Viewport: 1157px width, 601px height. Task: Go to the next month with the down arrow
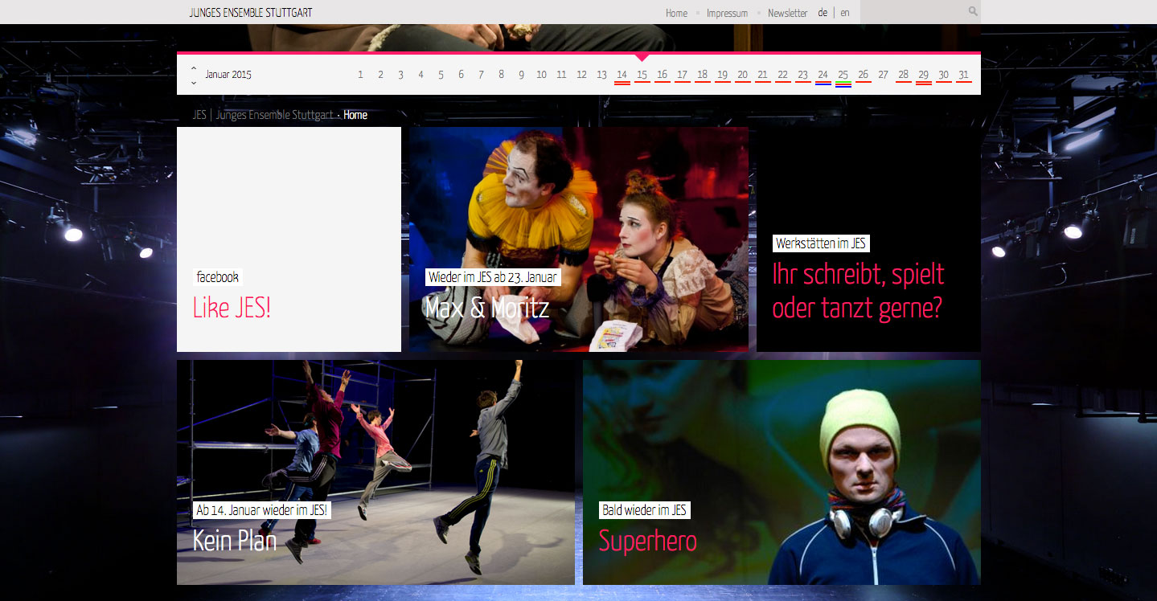(x=194, y=82)
